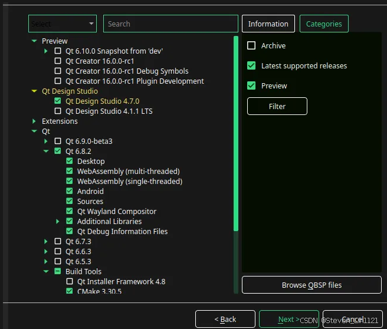
Task: Expand the Extensions group
Action: [34, 121]
